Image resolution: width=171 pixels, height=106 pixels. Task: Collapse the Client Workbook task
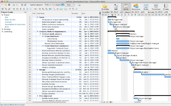point(43,36)
